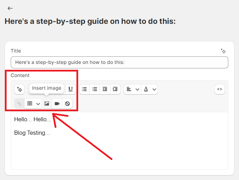The image size is (239, 180).
Task: Increase text indent
Action: point(115,89)
